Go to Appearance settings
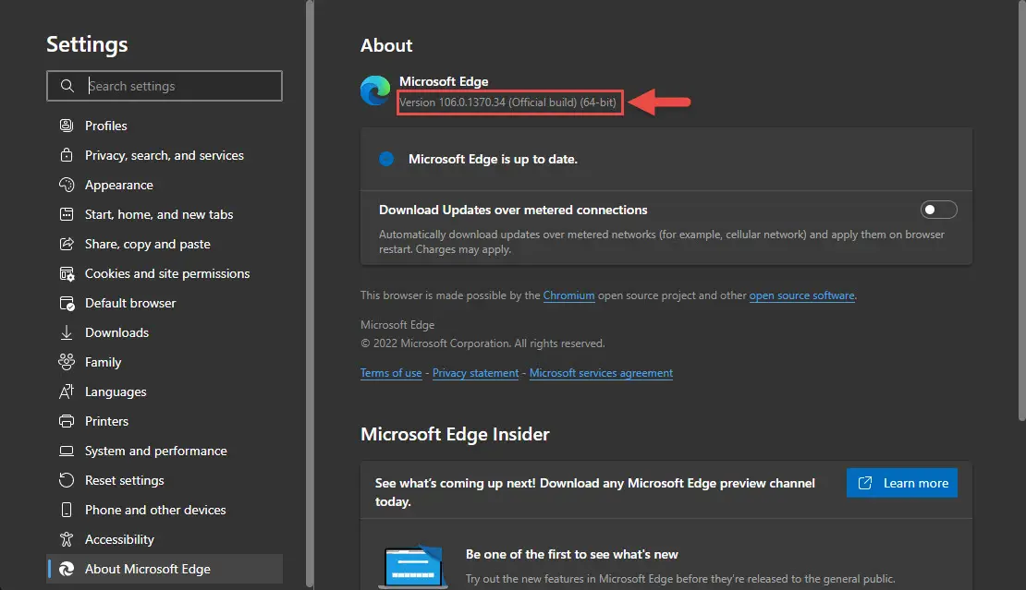Screen dimensions: 1026x590 point(165,185)
